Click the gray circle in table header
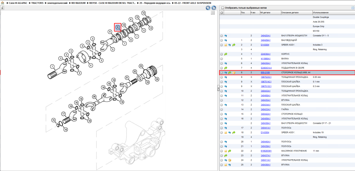Screen dimensions: 355x171 click(222, 13)
